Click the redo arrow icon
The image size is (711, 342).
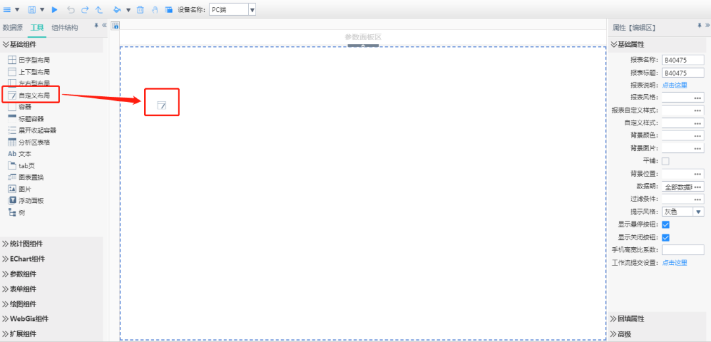(x=84, y=9)
